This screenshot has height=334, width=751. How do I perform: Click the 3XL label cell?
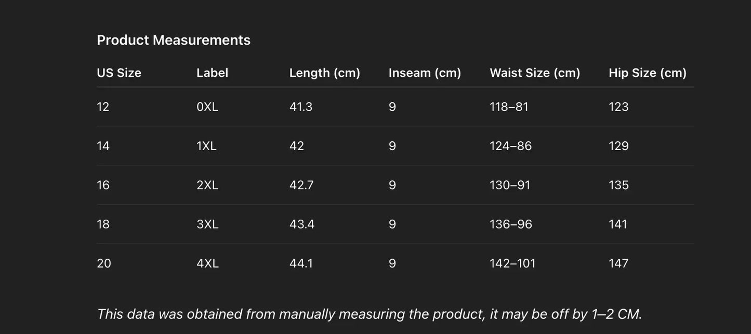[207, 224]
